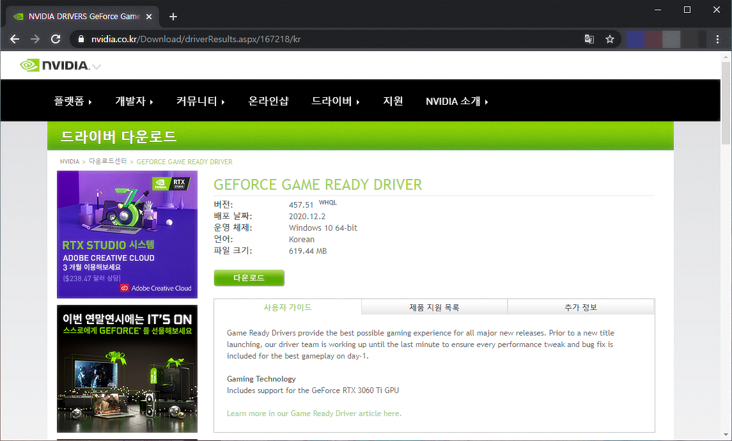Open the Google Translate page icon

(589, 39)
